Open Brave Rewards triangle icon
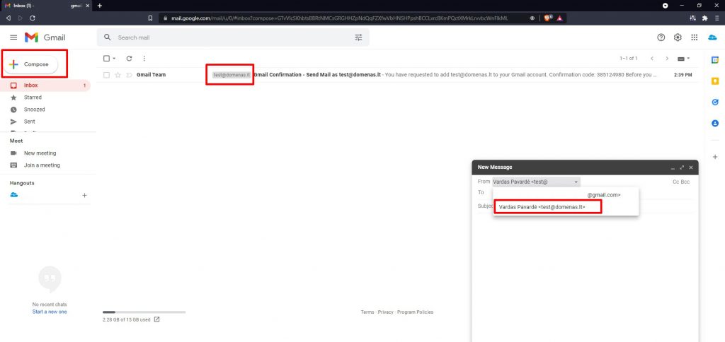725x342 pixels. pos(559,18)
